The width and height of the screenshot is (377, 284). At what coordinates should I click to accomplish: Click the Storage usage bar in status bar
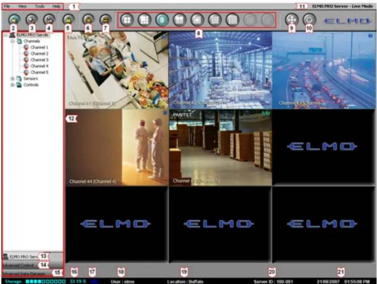tap(45, 282)
